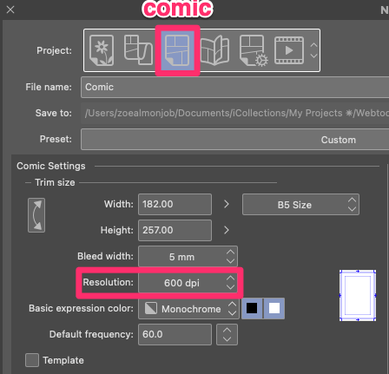Select the white drawing color swatch
389x374 pixels.
pyautogui.click(x=274, y=308)
